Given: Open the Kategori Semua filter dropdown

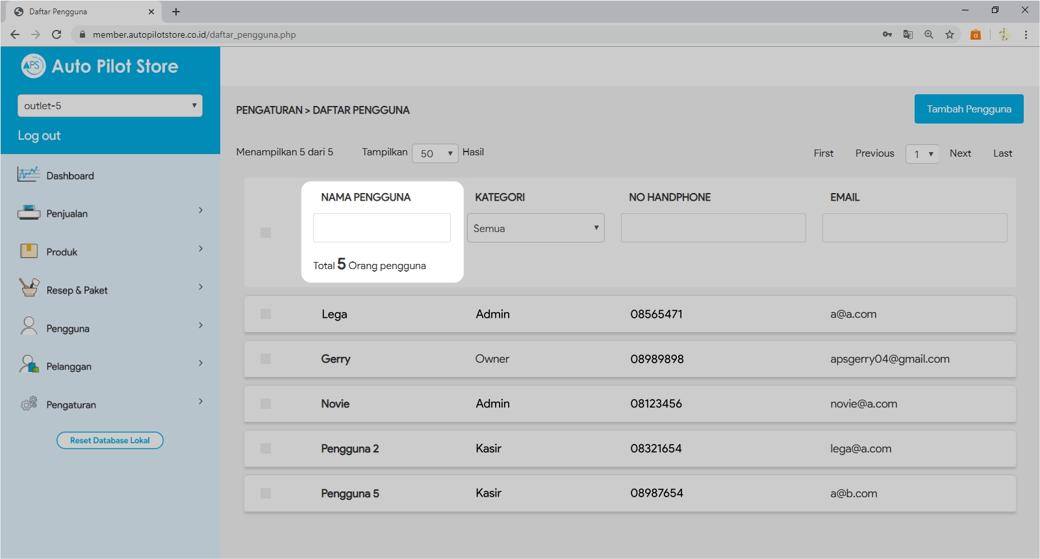Looking at the screenshot, I should click(535, 228).
